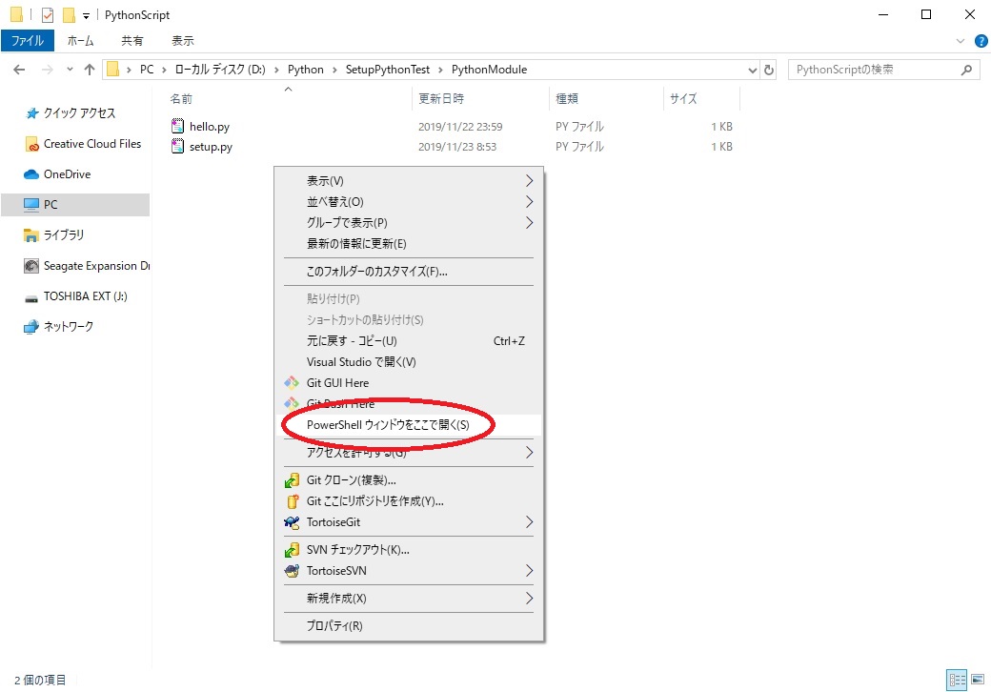Click PC in the address breadcrumb

(147, 70)
